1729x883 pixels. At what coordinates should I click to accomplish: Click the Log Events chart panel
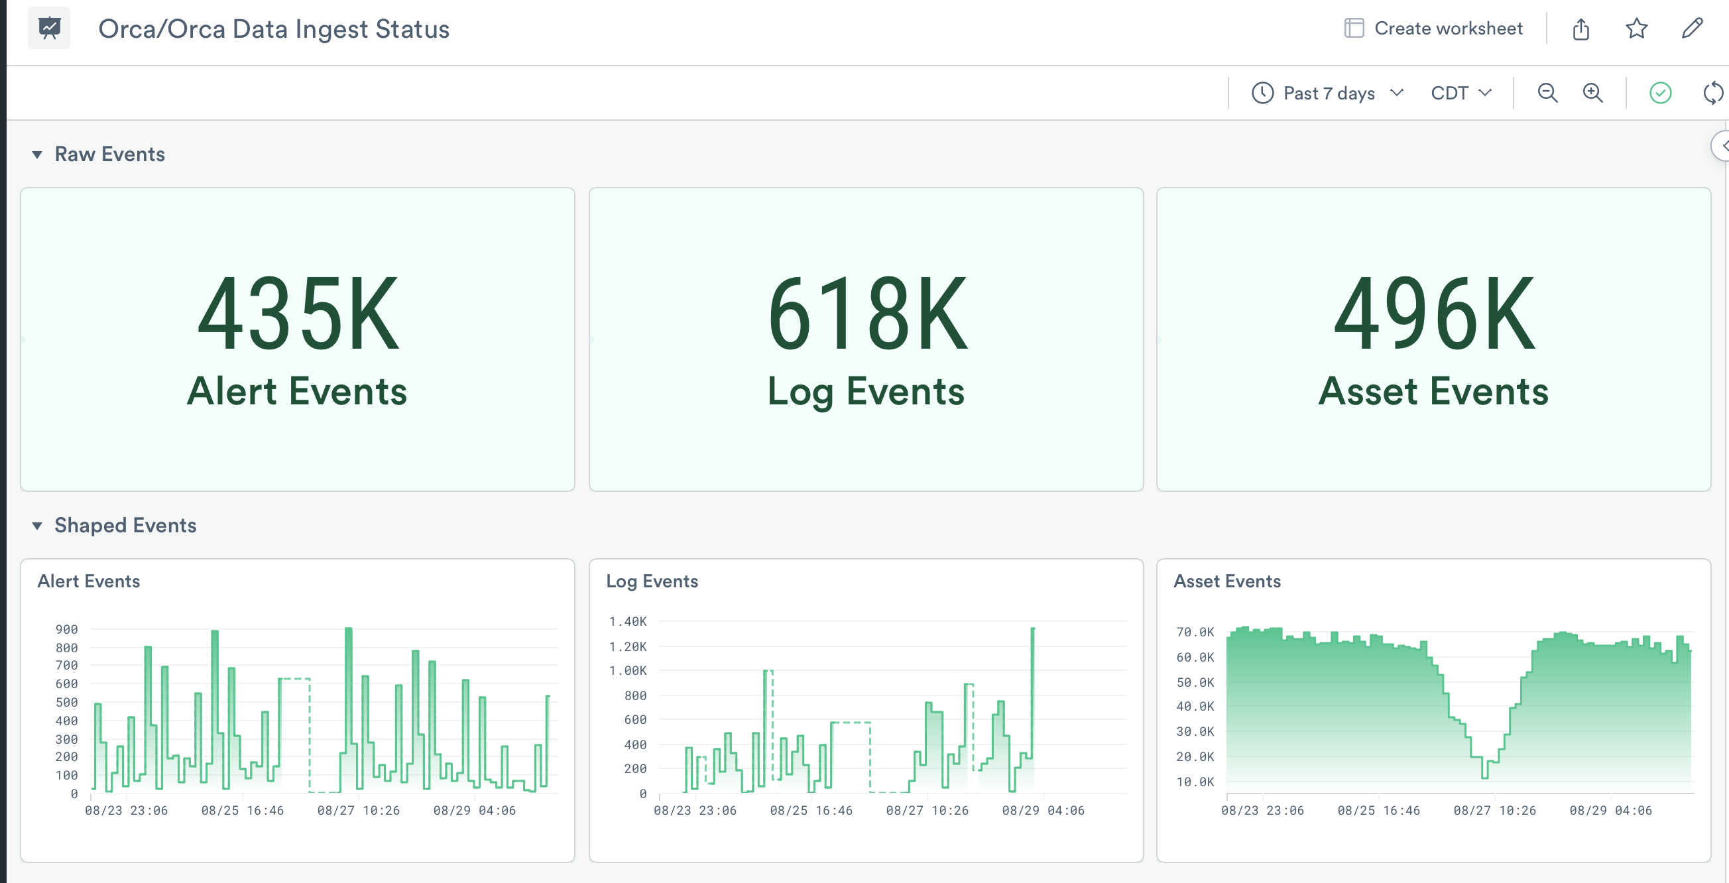pos(866,711)
